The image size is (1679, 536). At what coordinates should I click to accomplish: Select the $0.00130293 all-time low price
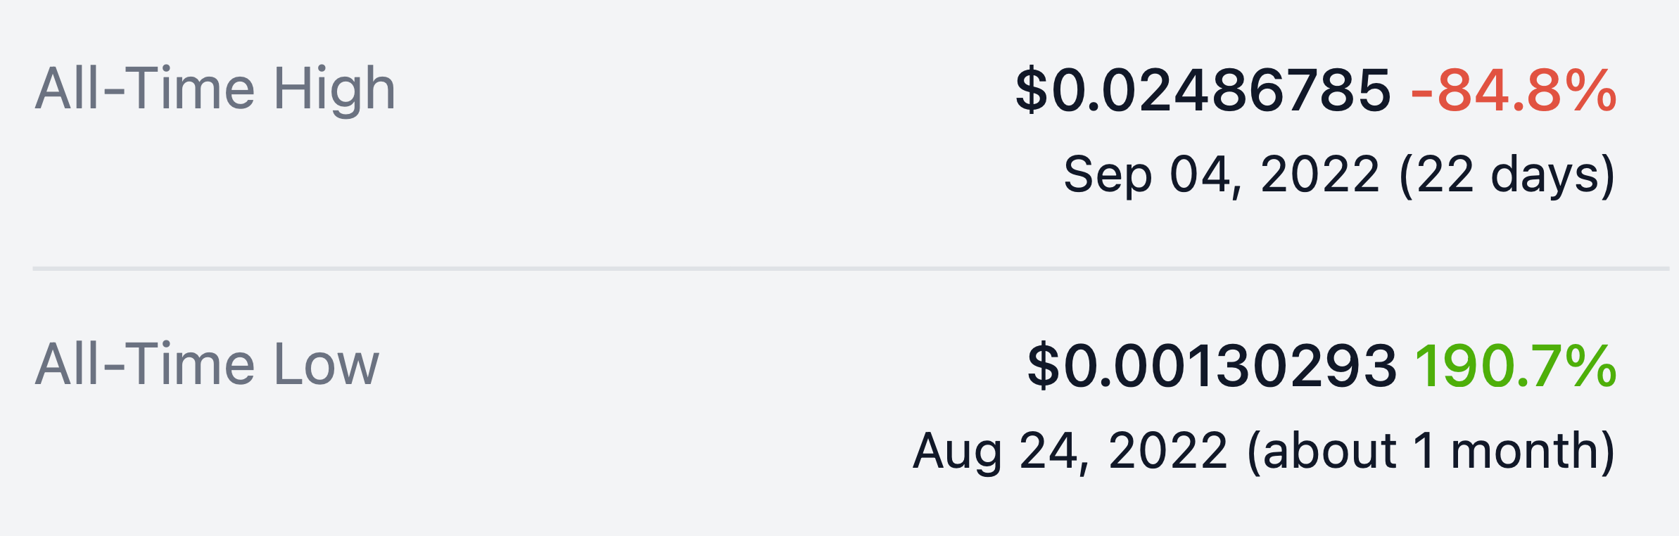pos(1211,366)
